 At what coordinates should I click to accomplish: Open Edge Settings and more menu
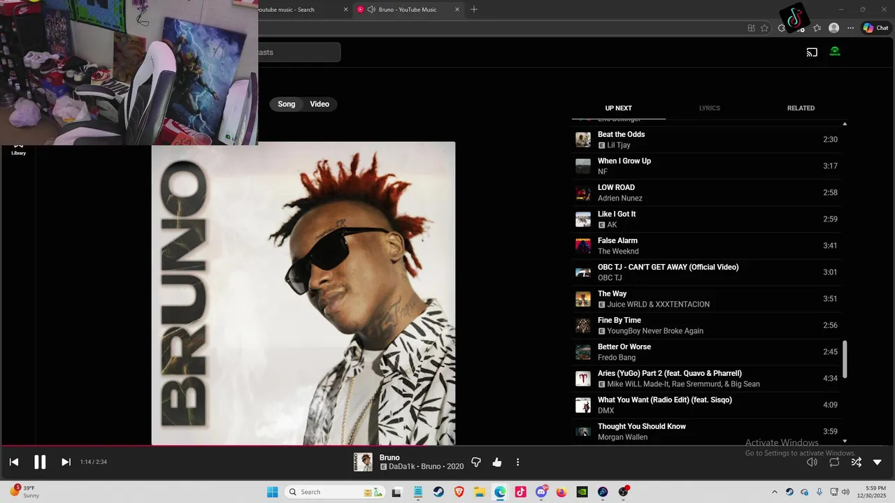850,28
